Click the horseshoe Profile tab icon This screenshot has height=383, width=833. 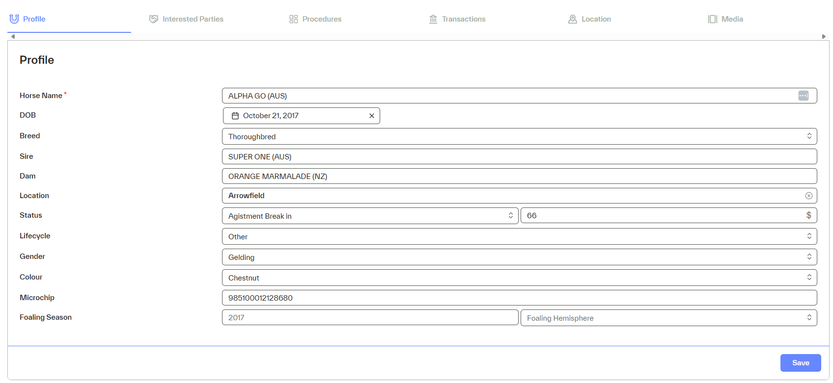tap(14, 19)
